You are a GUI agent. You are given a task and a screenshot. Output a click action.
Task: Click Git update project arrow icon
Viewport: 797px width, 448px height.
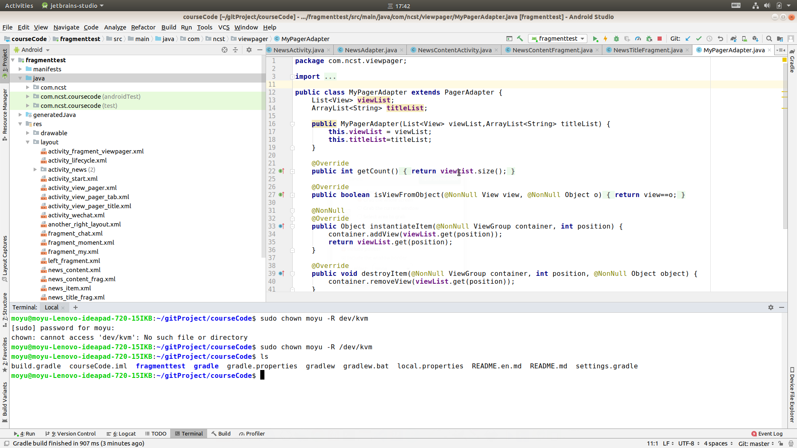pyautogui.click(x=688, y=39)
